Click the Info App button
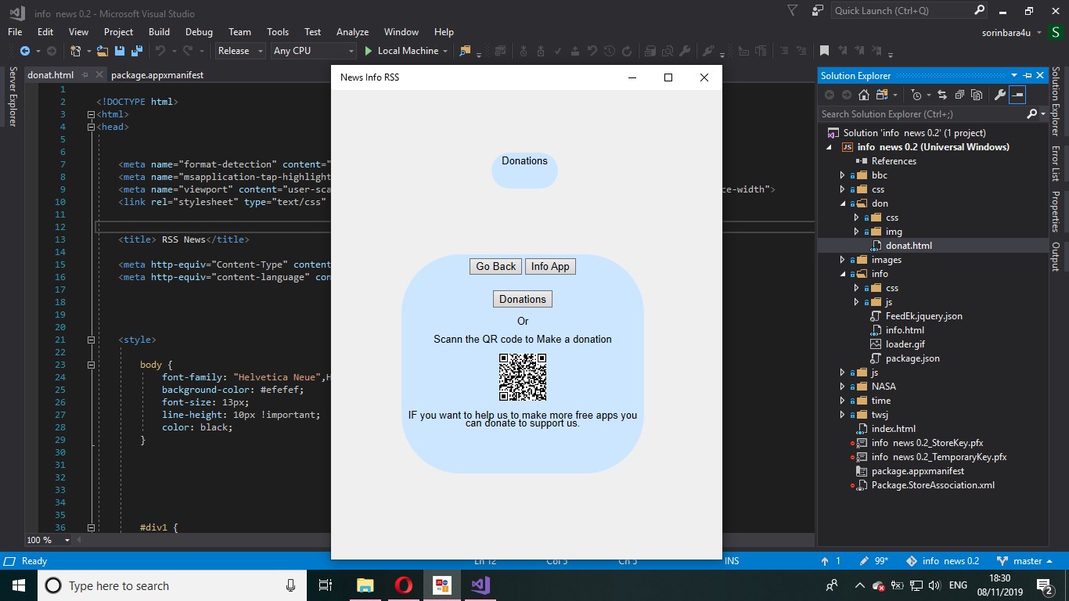The height and width of the screenshot is (601, 1069). point(550,266)
